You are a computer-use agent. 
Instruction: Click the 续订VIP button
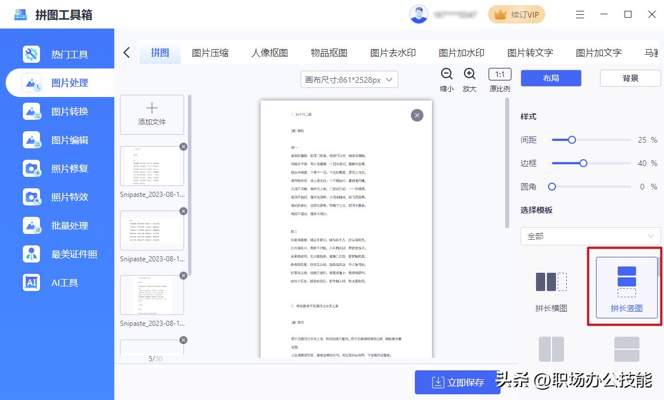[516, 14]
